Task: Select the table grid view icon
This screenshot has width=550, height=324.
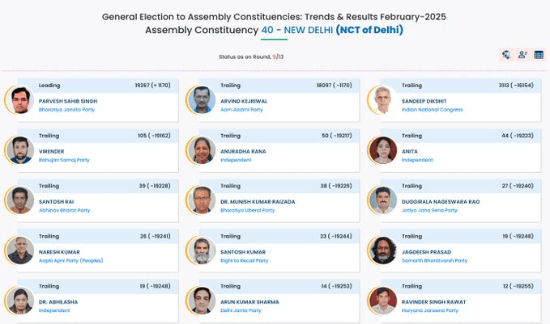Action: tap(539, 55)
